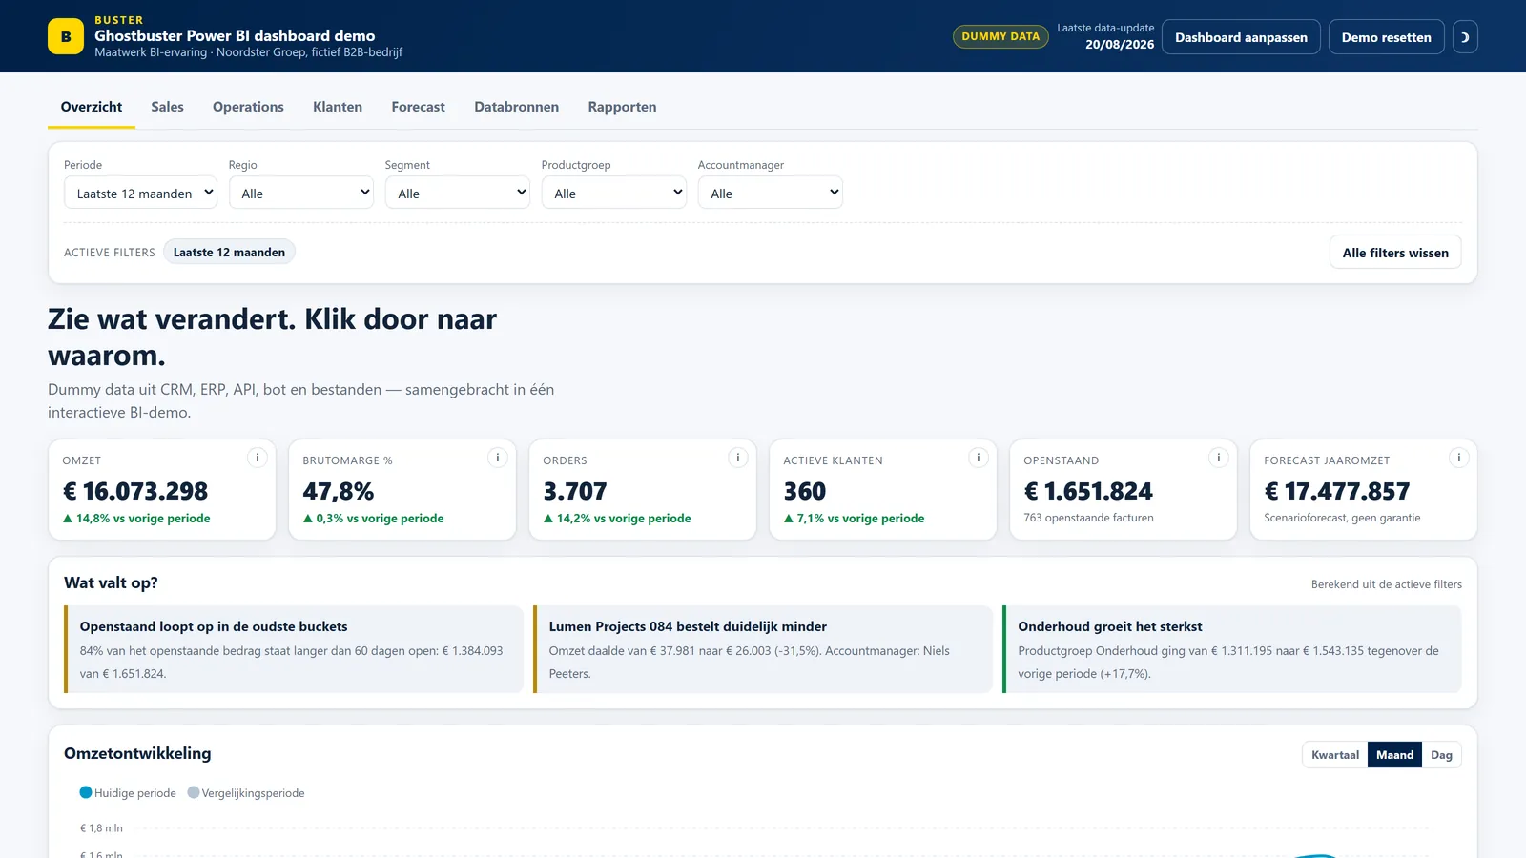Viewport: 1526px width, 858px height.
Task: Switch to the Rapporten tab
Action: [x=622, y=107]
